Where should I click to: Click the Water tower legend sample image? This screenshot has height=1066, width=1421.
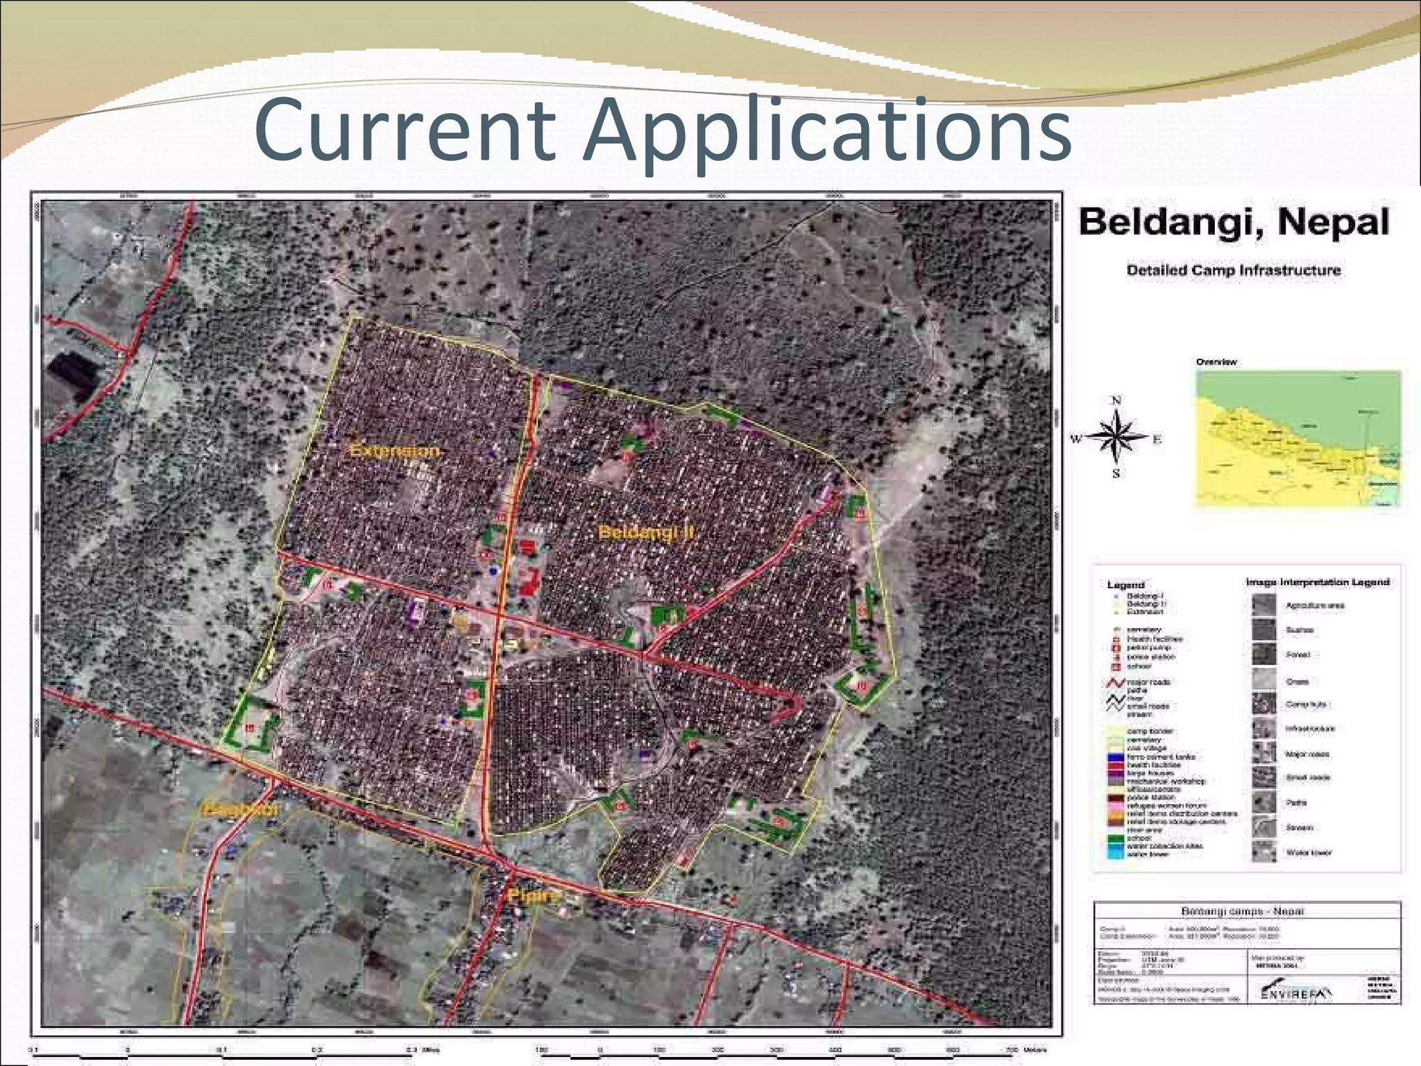1263,852
